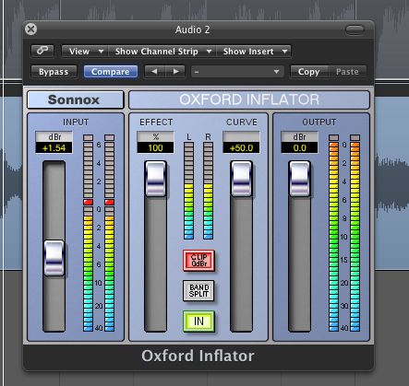Screen dimensions: 409x386
Task: Click the output 0.0 dBr value field
Action: (299, 148)
